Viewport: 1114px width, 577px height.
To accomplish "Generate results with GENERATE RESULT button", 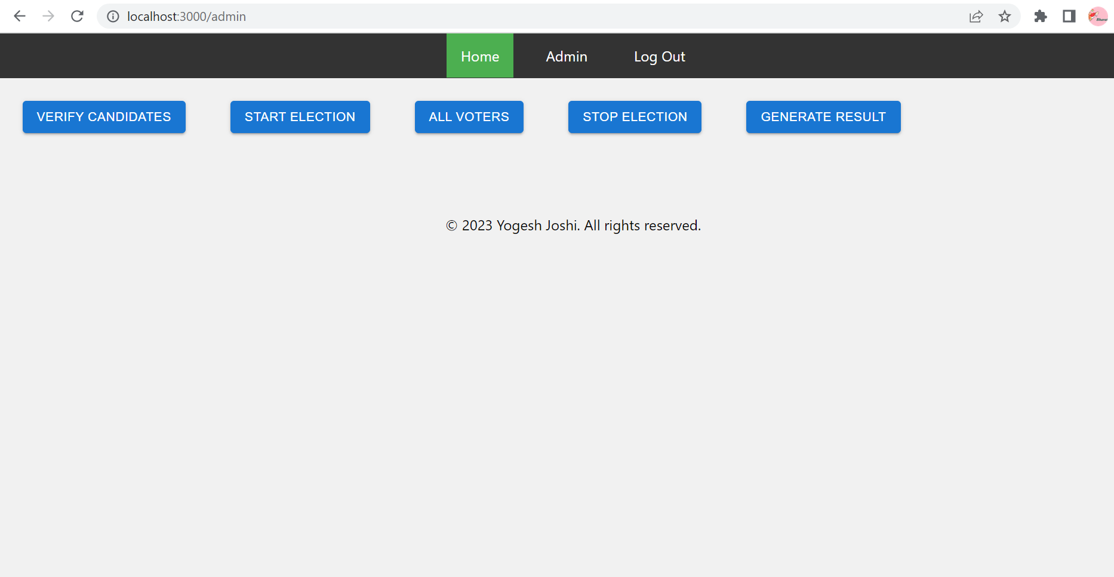I will [x=823, y=117].
